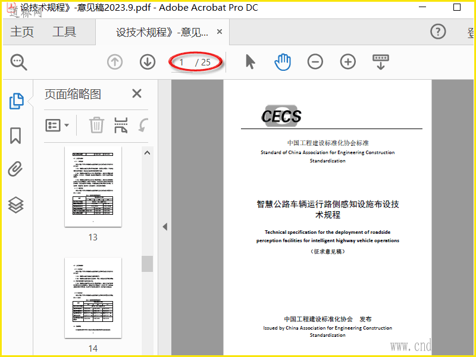Screen dimensions: 476x357
Task: Open thumbnail options dropdown menu
Action: [57, 125]
